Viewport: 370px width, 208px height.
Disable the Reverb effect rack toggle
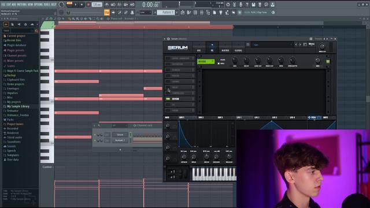click(168, 99)
